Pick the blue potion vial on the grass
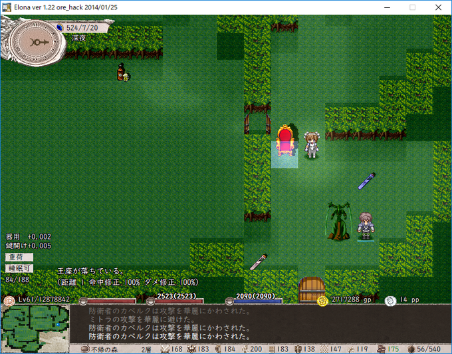452x354 pixels. pos(367,181)
